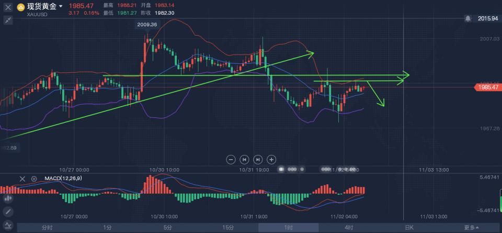
Task: Jump to the next bar with the skip-forward icon
Action: click(x=258, y=159)
